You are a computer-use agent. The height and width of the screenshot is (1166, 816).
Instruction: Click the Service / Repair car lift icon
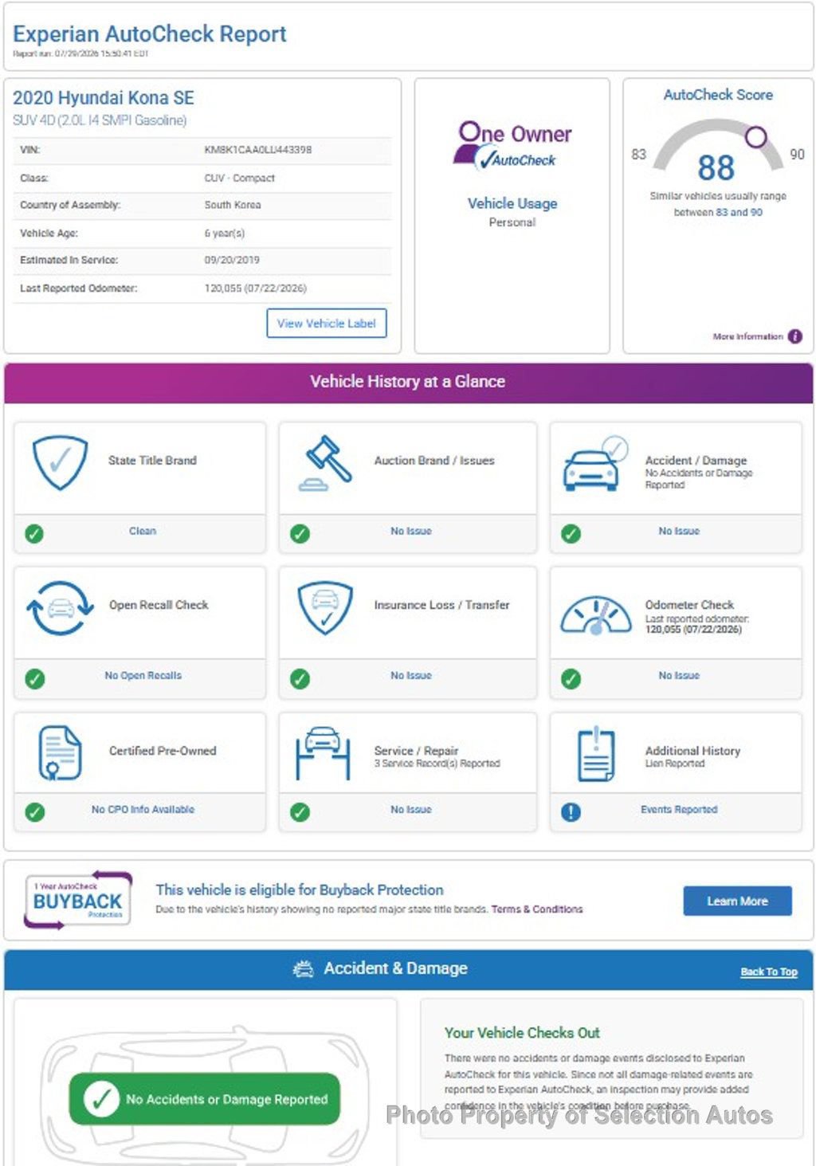(323, 752)
